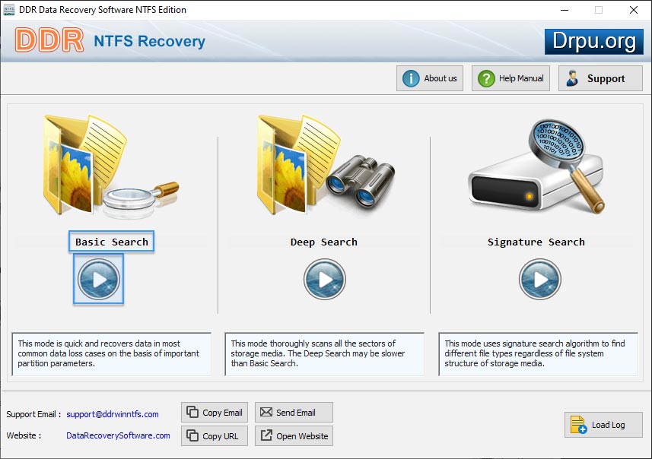Viewport: 652px width, 459px height.
Task: Click the Load Log button
Action: 603,425
